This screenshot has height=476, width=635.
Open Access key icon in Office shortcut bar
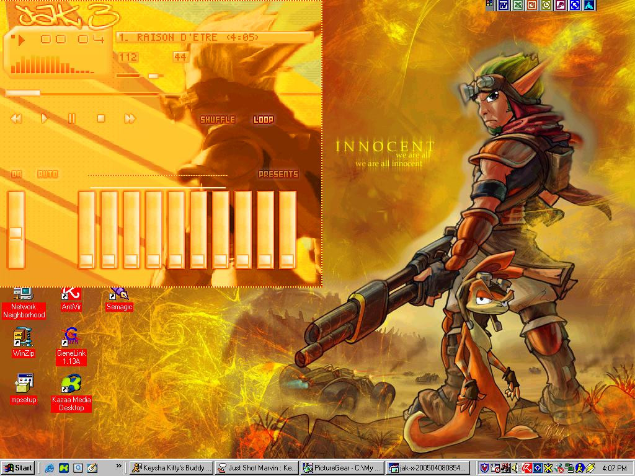[x=561, y=5]
